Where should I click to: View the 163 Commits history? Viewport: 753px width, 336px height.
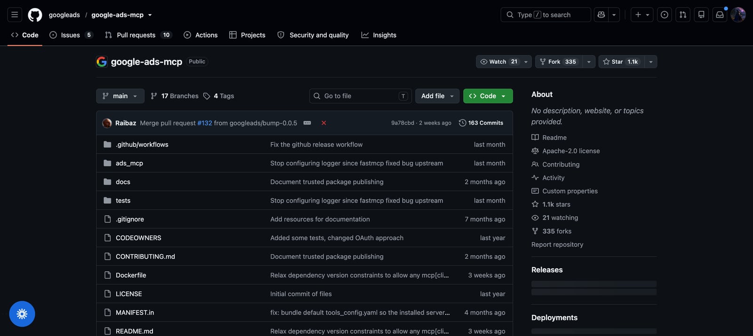point(481,123)
